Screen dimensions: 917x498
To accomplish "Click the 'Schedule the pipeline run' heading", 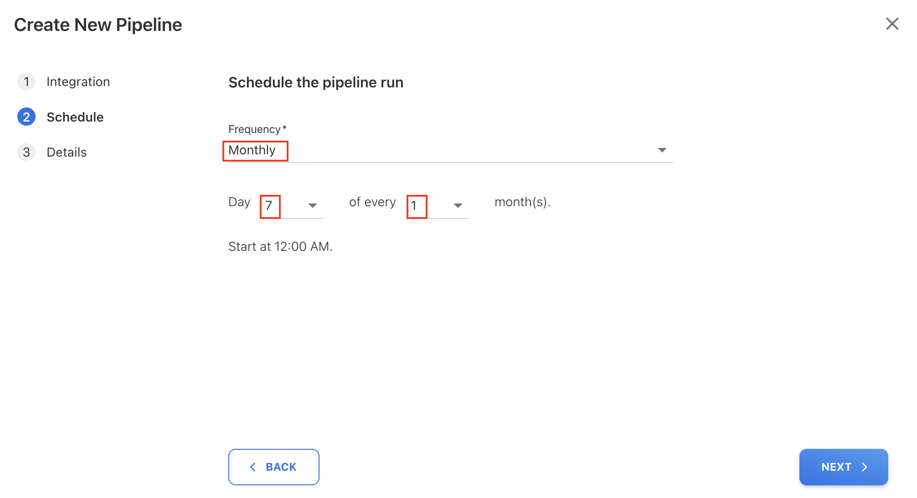I will click(x=316, y=82).
